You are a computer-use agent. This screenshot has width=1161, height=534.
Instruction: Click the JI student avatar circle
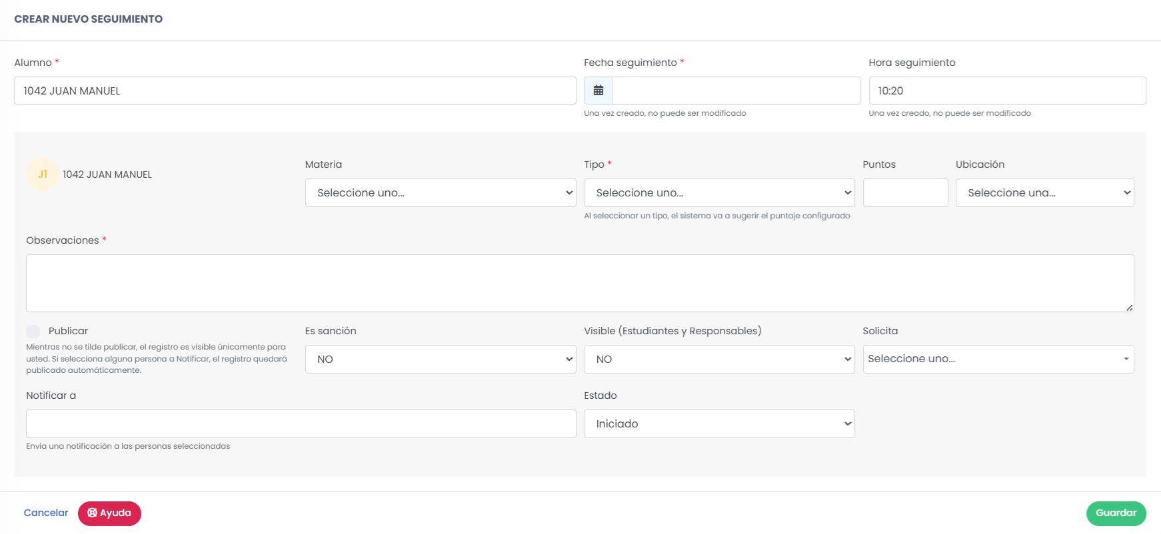point(43,174)
